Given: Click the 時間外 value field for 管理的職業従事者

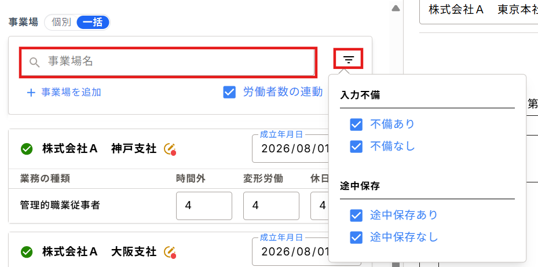Looking at the screenshot, I should pyautogui.click(x=204, y=206).
